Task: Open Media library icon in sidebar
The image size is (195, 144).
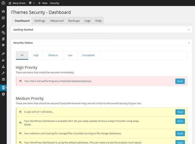Action: 3,33
